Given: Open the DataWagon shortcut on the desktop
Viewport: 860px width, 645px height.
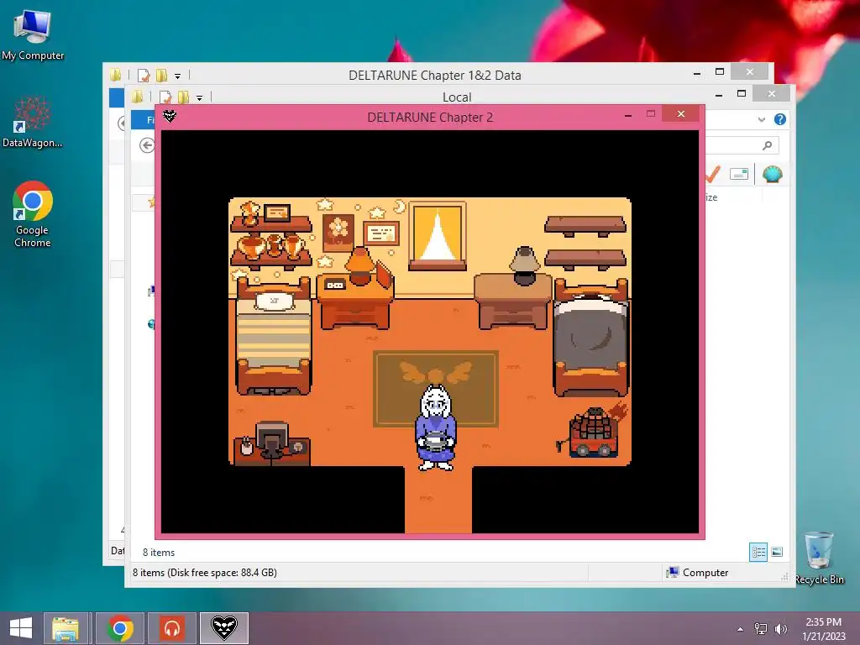Looking at the screenshot, I should point(32,122).
